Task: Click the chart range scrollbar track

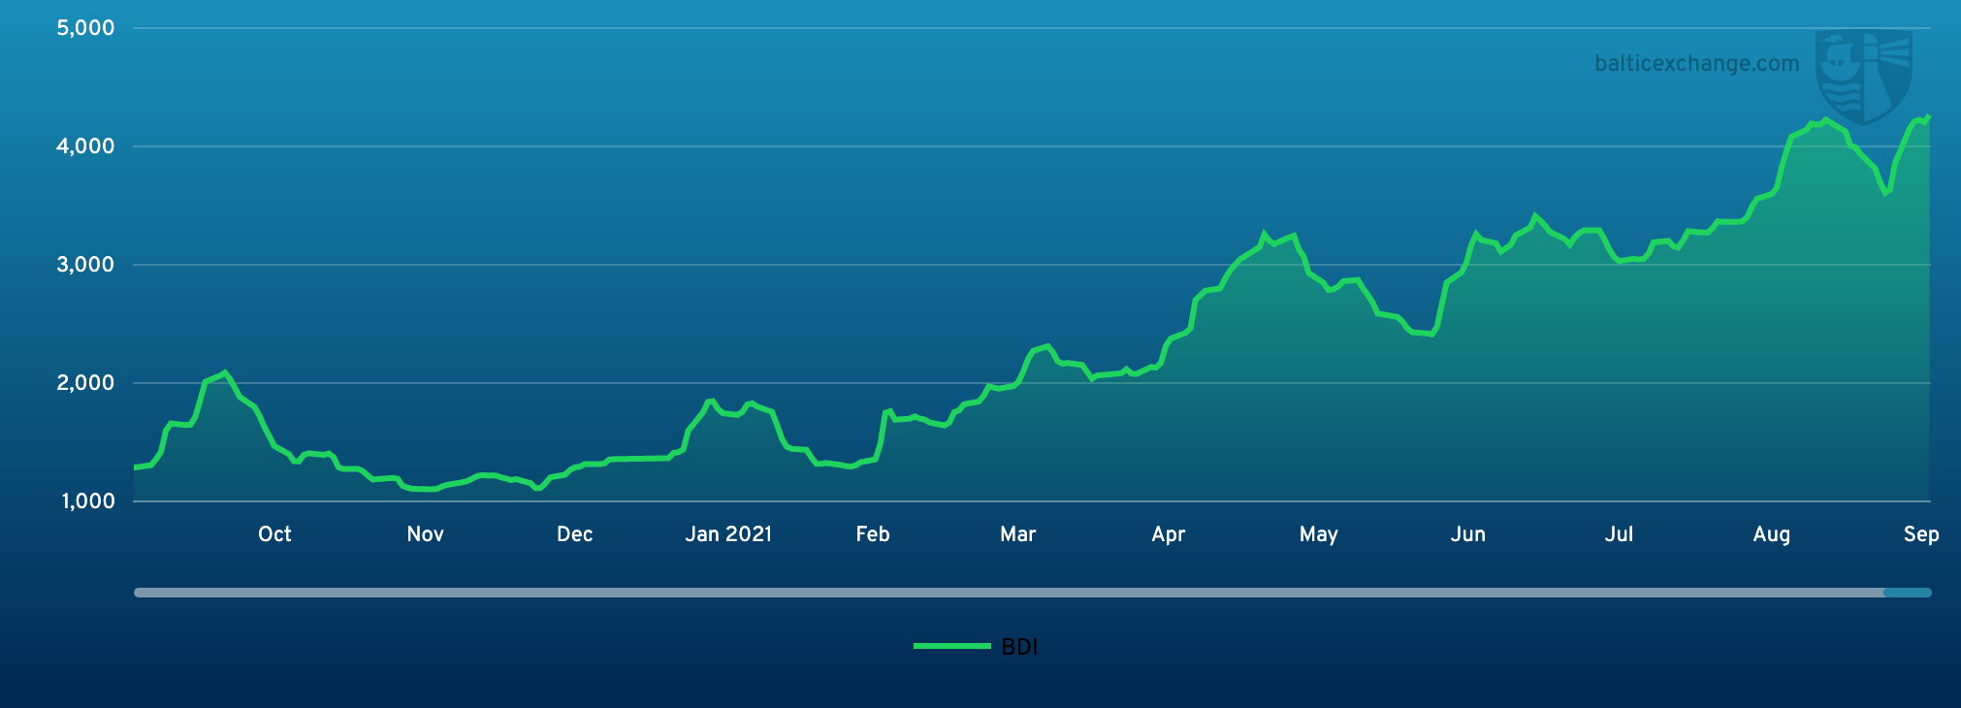Action: click(1032, 593)
